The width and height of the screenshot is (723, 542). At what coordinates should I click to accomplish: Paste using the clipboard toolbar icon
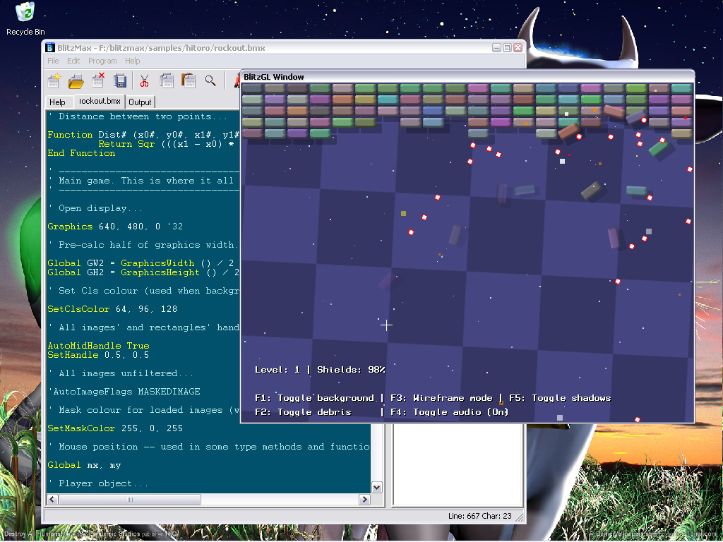click(x=189, y=80)
